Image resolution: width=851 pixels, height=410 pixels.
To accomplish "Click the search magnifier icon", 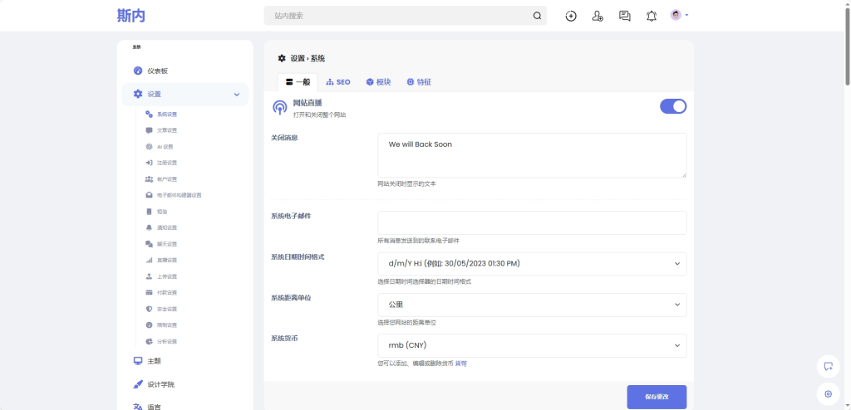I will [x=538, y=16].
